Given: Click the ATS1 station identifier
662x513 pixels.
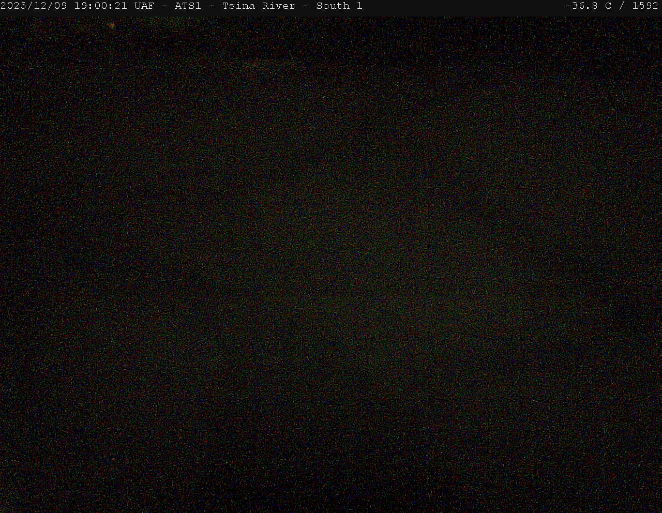Looking at the screenshot, I should 188,6.
